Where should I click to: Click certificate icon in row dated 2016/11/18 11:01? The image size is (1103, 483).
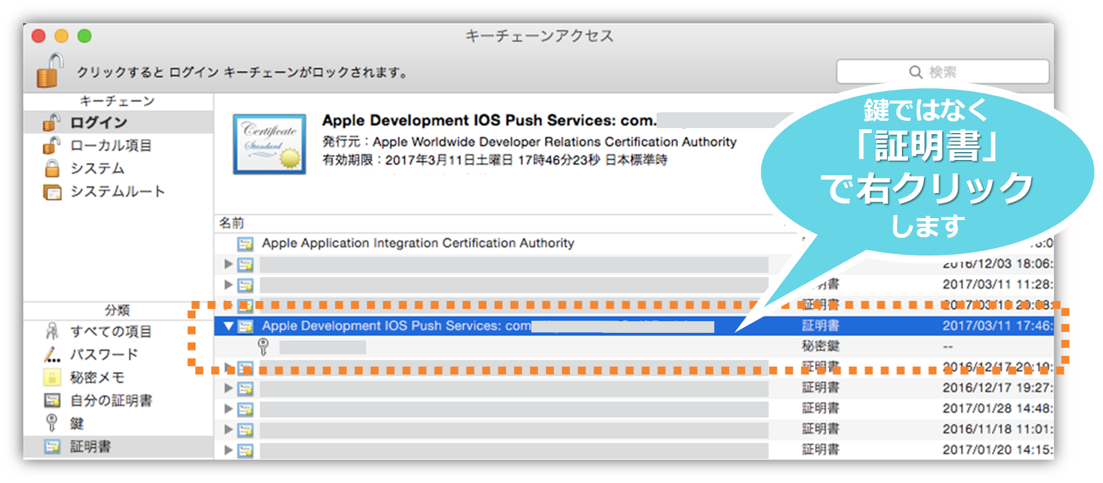245,430
